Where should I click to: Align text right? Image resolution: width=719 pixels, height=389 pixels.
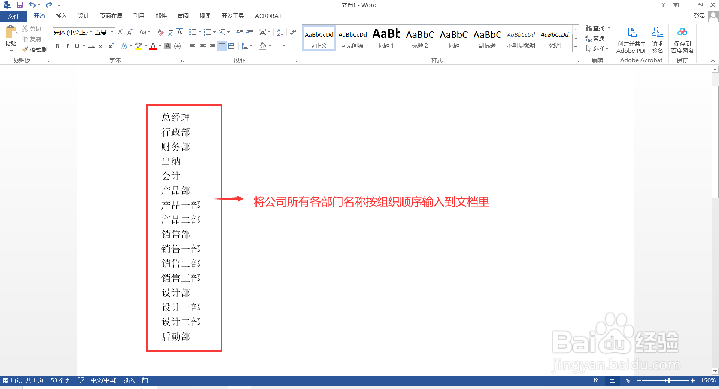coord(212,46)
